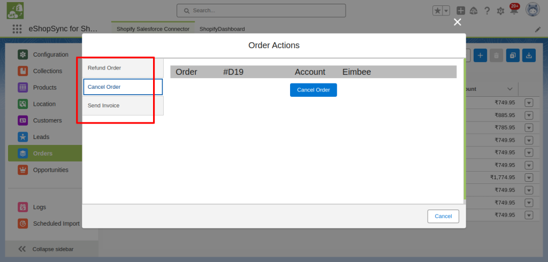Switch to Shopify Salesforce Connector tab
Image resolution: width=548 pixels, height=262 pixels.
pyautogui.click(x=153, y=29)
